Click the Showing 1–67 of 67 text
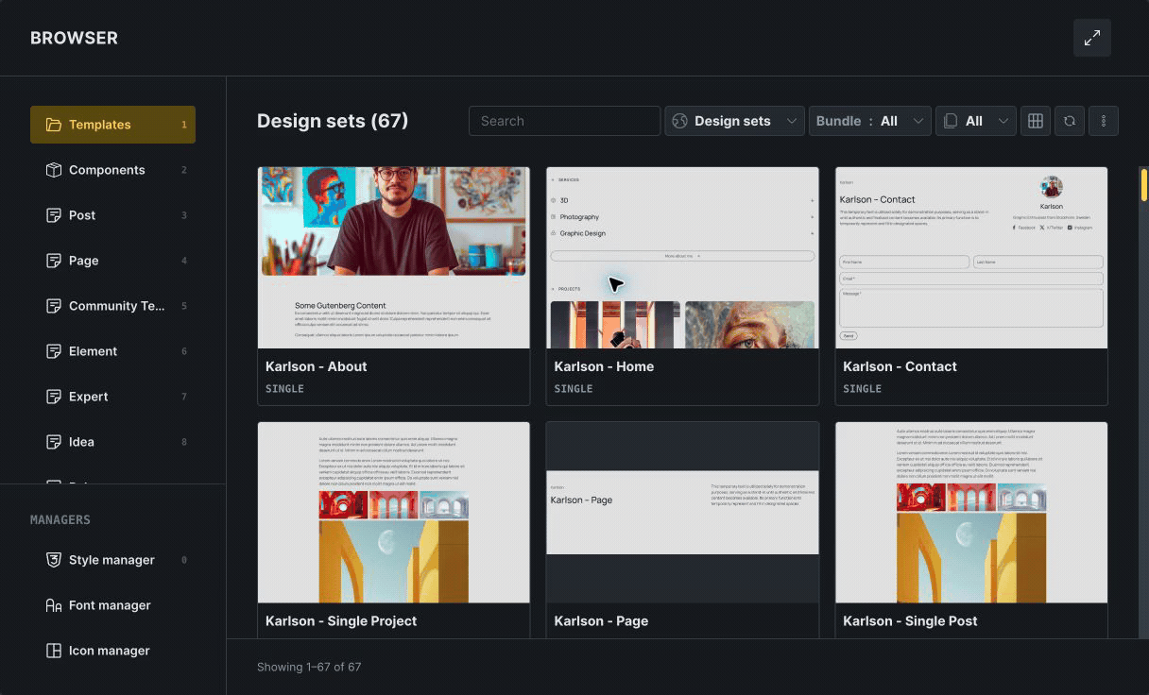Image resolution: width=1149 pixels, height=695 pixels. [x=309, y=667]
